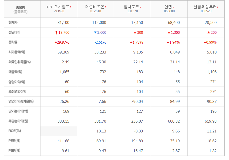Click the red up arrow beside 18,700
The width and height of the screenshot is (229, 160).
pyautogui.click(x=56, y=32)
